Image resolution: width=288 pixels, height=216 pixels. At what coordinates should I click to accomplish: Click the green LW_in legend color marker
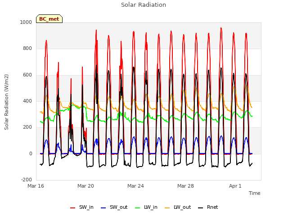[138, 208]
